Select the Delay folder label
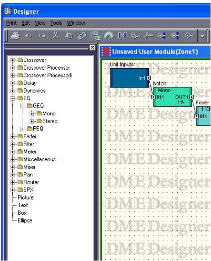Viewport: 211px width, 261px height. point(30,83)
